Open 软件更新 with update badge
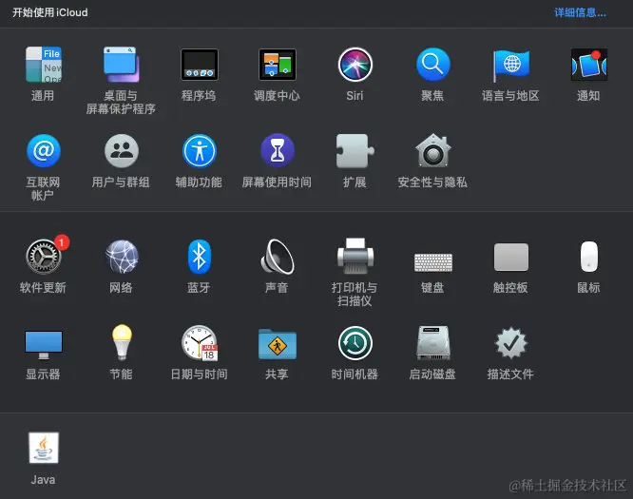Viewport: 633px width, 499px height. (x=45, y=255)
